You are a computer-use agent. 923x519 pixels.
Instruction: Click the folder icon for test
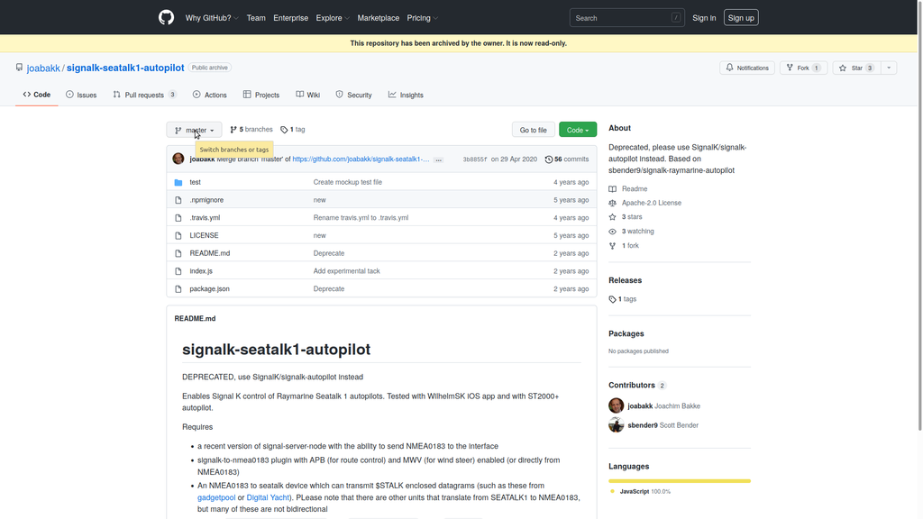(178, 182)
